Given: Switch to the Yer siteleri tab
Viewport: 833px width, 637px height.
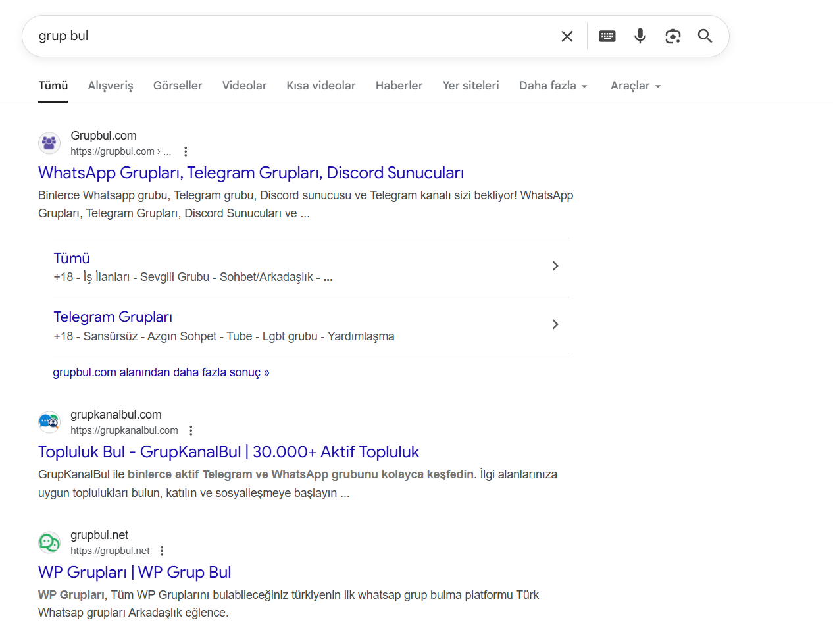Looking at the screenshot, I should tap(471, 86).
